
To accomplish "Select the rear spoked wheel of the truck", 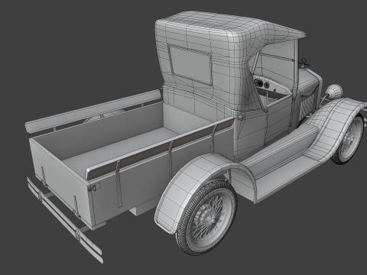I will tap(206, 218).
